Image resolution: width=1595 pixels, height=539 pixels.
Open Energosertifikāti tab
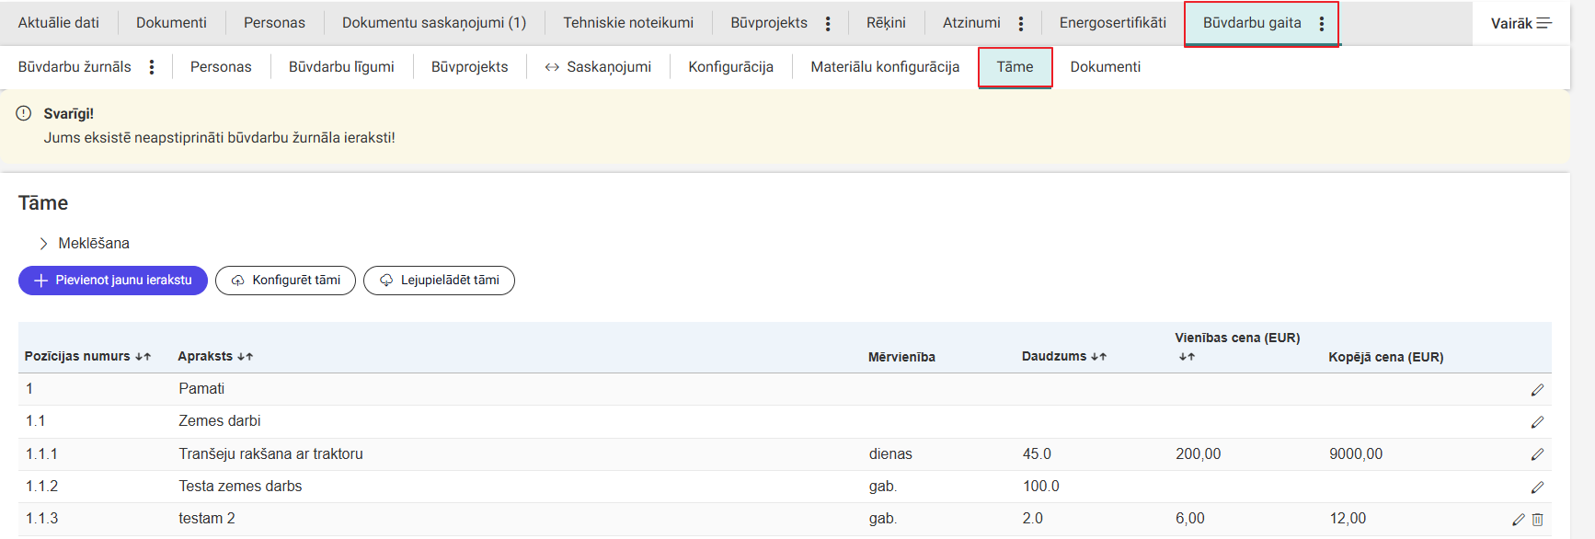(x=1112, y=23)
